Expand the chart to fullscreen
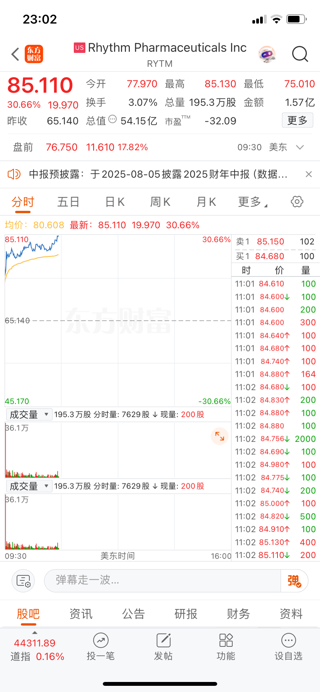The width and height of the screenshot is (320, 692). click(220, 436)
